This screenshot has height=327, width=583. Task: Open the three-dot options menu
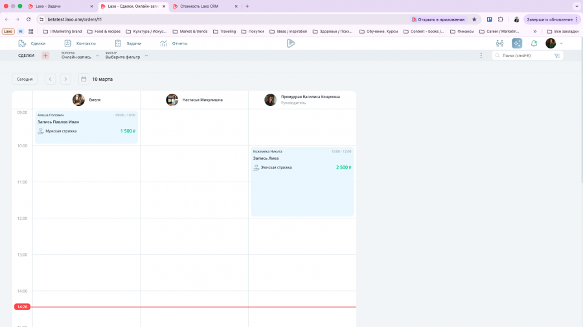481,56
